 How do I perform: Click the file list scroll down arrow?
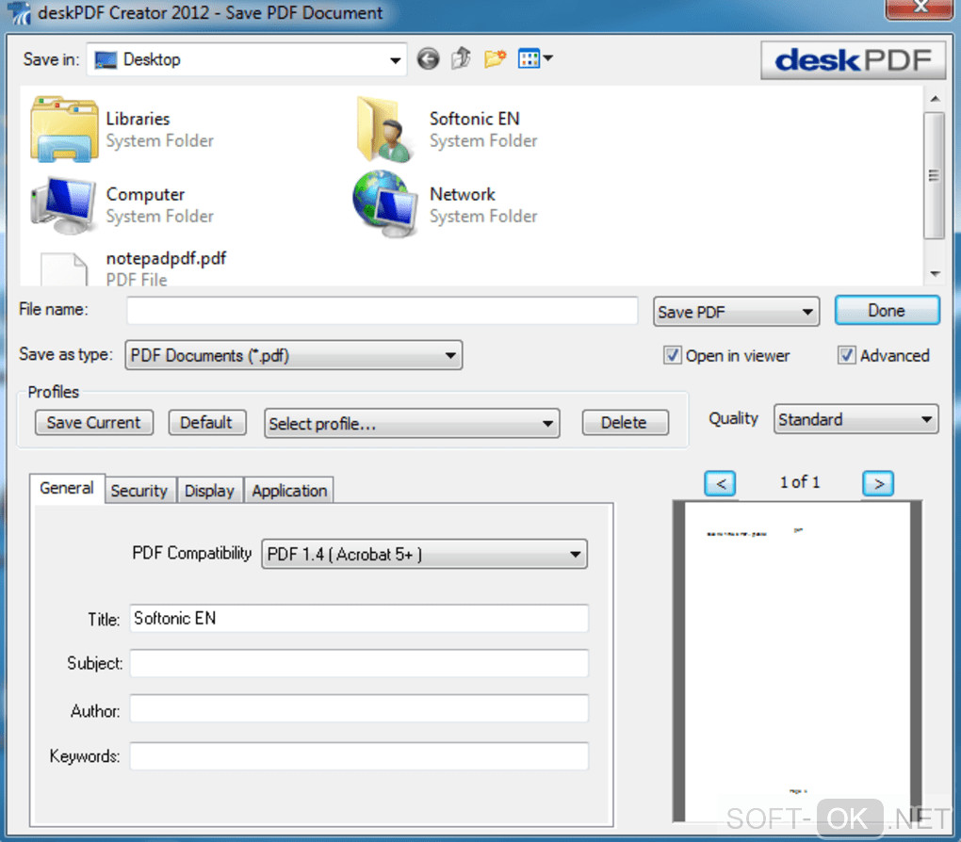coord(935,274)
